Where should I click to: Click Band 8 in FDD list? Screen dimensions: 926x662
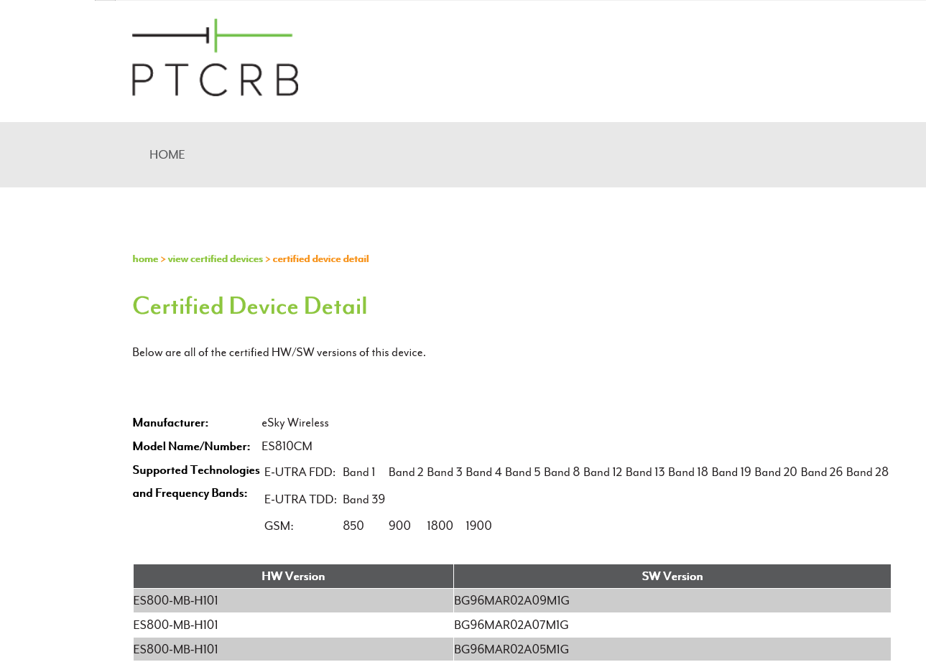pyautogui.click(x=562, y=472)
